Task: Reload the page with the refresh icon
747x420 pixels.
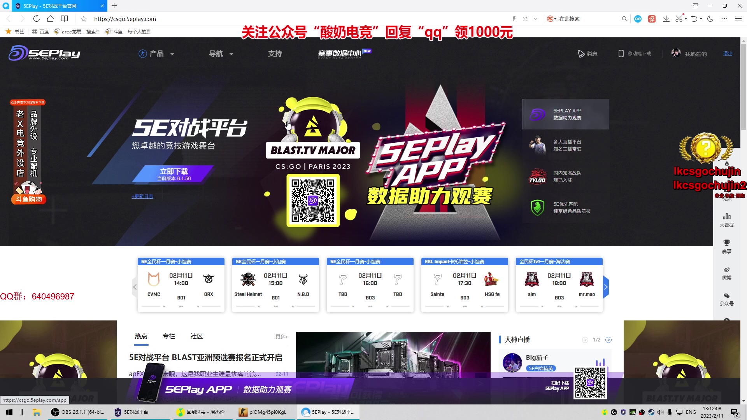Action: pos(36,19)
